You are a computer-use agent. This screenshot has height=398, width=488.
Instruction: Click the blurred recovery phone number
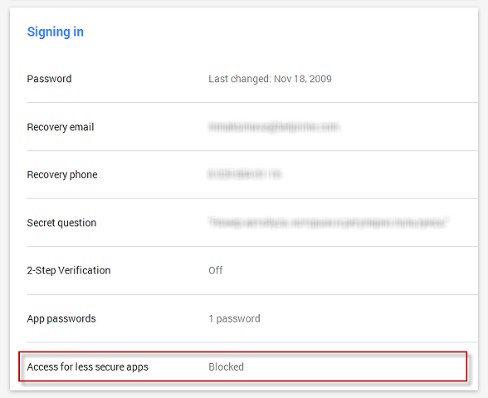[x=245, y=174]
